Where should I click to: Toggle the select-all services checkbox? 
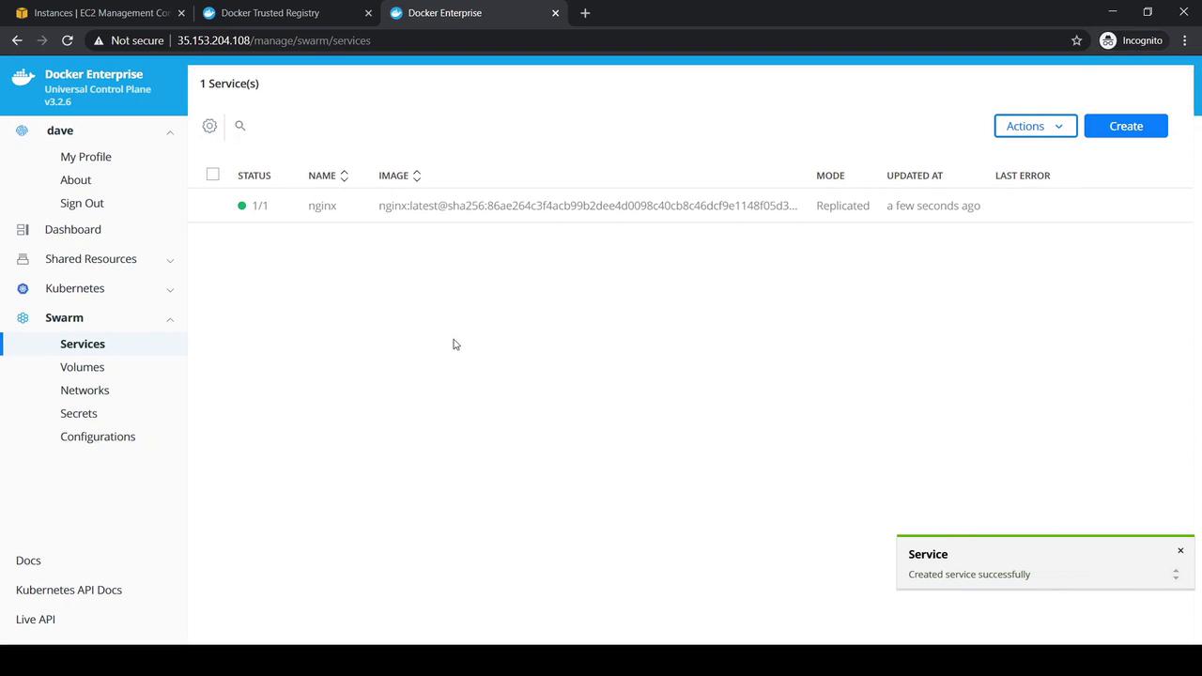click(x=213, y=174)
